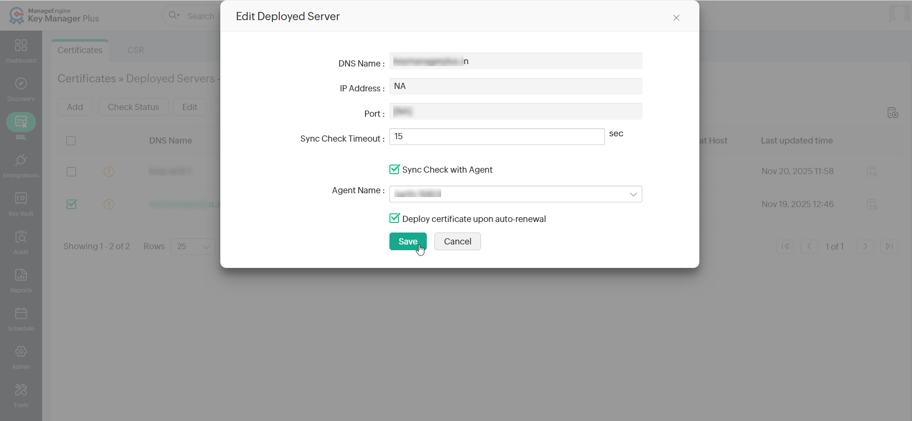Viewport: 912px width, 421px height.
Task: Click action icon for Nov 19 row
Action: coord(872,205)
